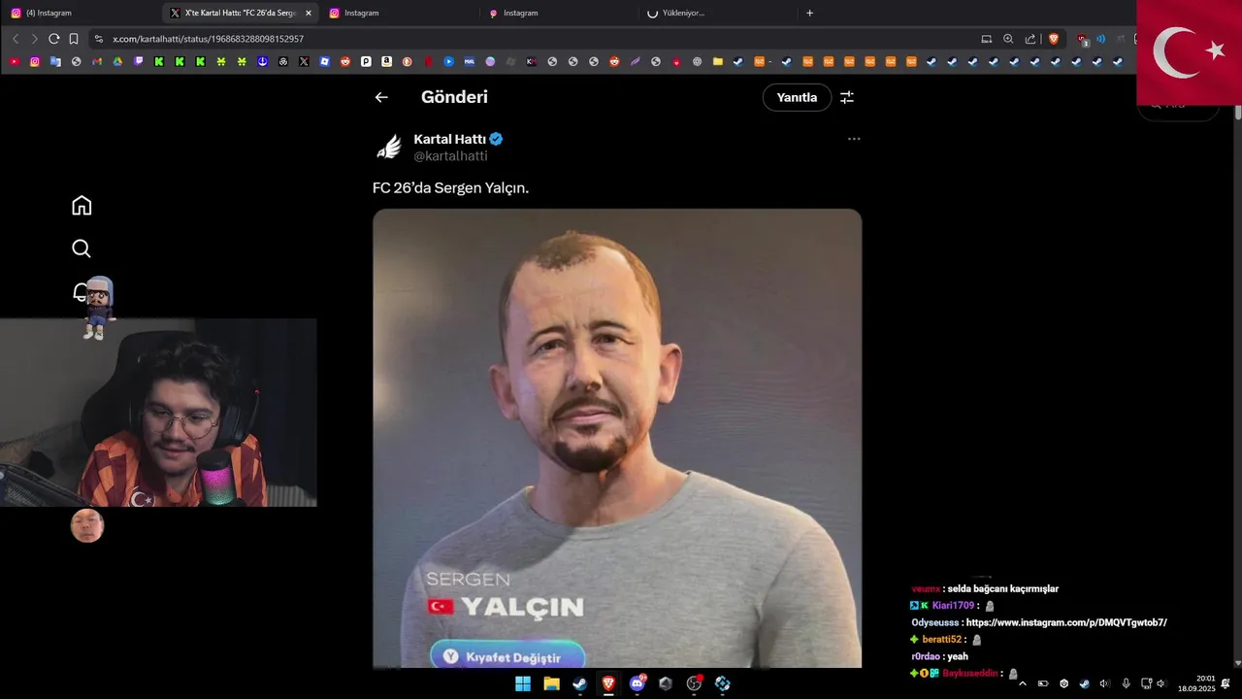Open the notification bell in taskbar

pos(1226,683)
